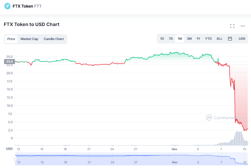Screen dimensions: 251x168
Task: Click the FTX Token to USD Chart heading
Action: (32, 25)
